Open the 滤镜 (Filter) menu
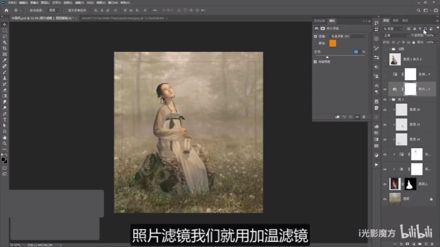 [x=79, y=3]
